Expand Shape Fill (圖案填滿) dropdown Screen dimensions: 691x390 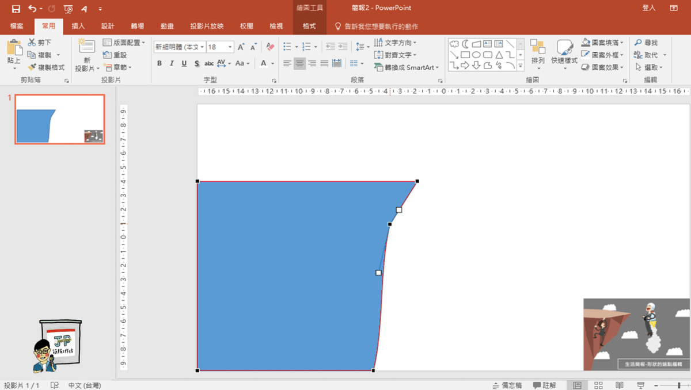click(602, 43)
